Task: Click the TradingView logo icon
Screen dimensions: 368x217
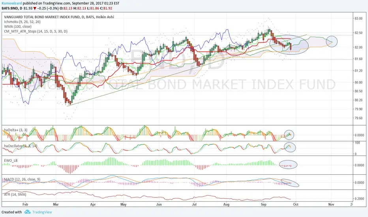Action: (28, 212)
